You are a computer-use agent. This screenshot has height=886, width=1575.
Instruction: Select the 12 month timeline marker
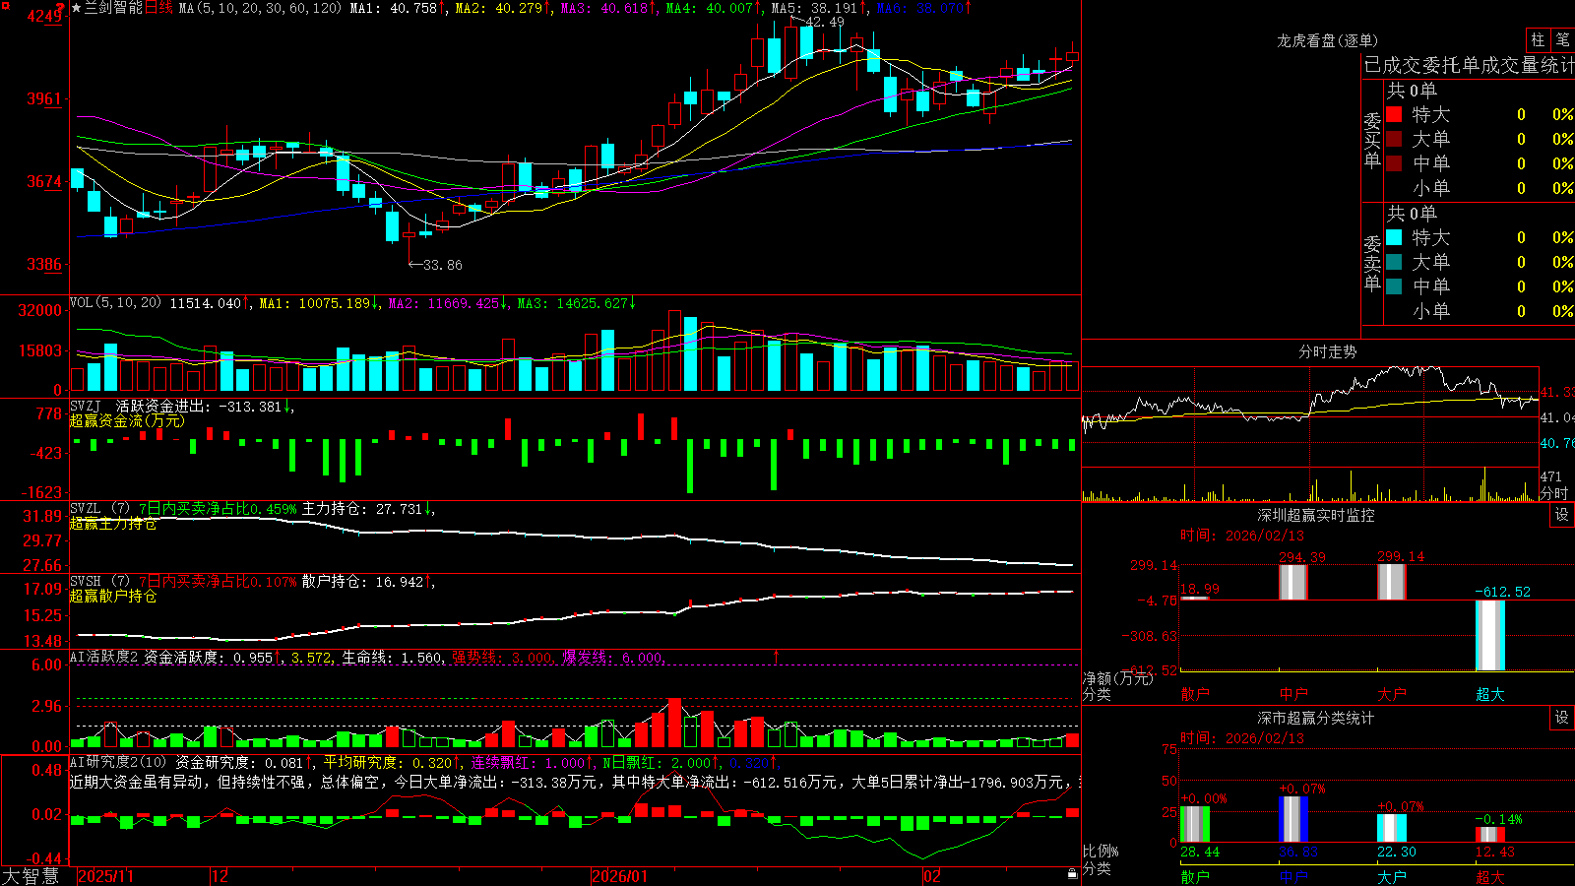220,876
